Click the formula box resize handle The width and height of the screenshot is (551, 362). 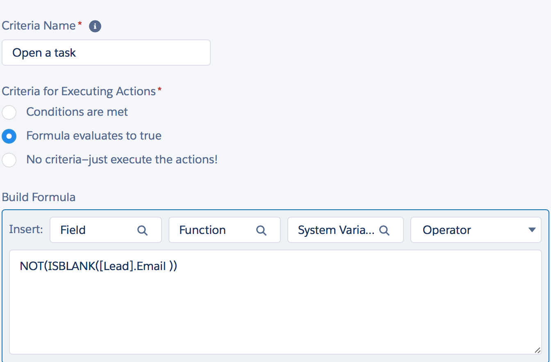537,350
